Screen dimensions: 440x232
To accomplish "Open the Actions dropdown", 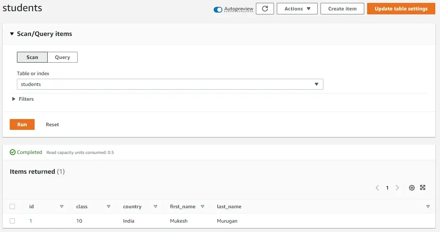I will [x=297, y=8].
